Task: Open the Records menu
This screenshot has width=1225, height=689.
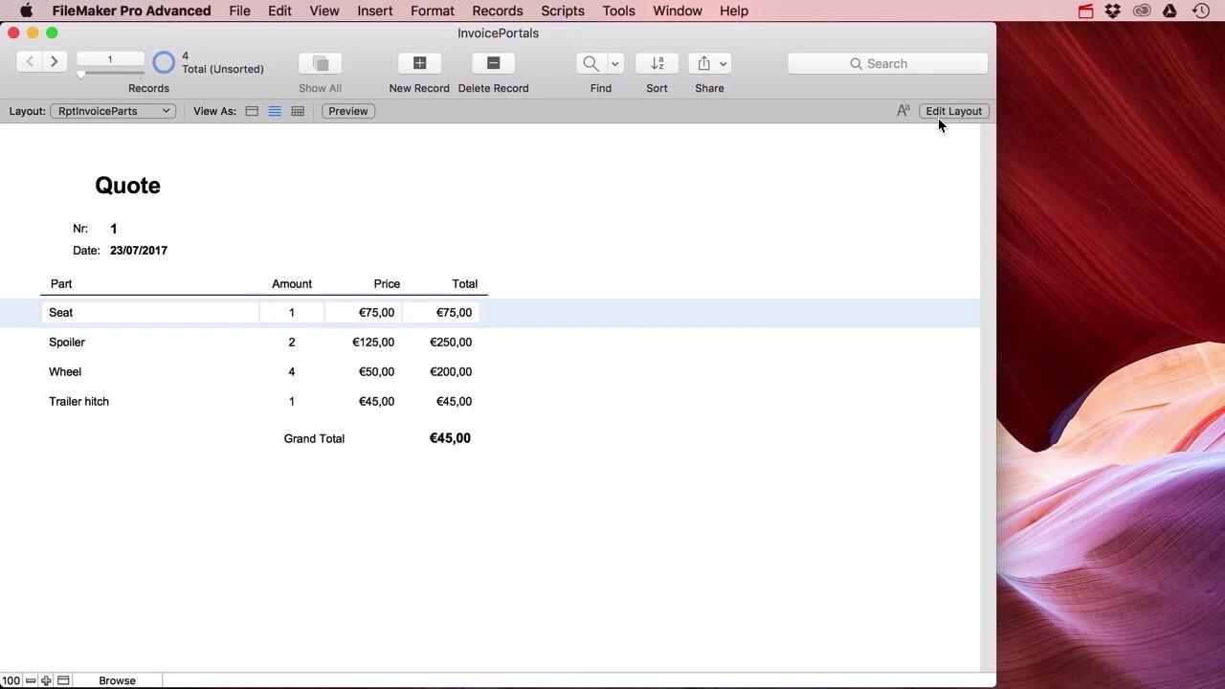Action: pyautogui.click(x=498, y=11)
